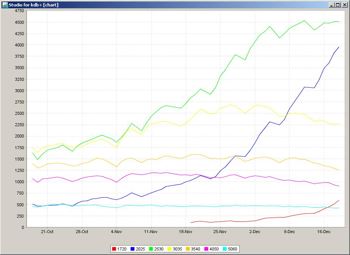Select legend label 3540
The height and width of the screenshot is (255, 350).
[195, 249]
